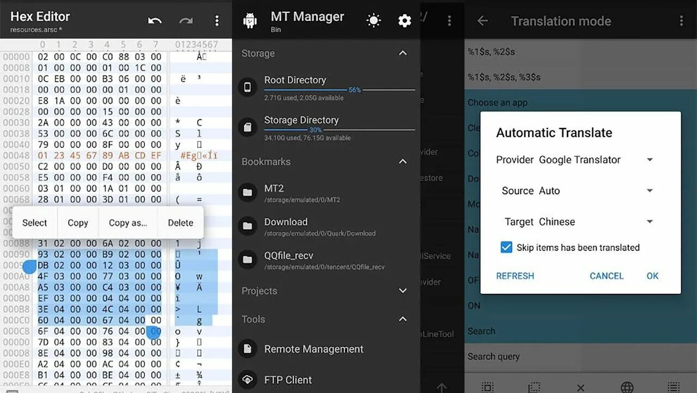Open Download bookmark entry
This screenshot has height=393, width=697.
tap(327, 226)
